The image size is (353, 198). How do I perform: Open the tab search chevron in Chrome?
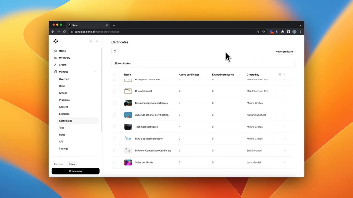[x=300, y=25]
